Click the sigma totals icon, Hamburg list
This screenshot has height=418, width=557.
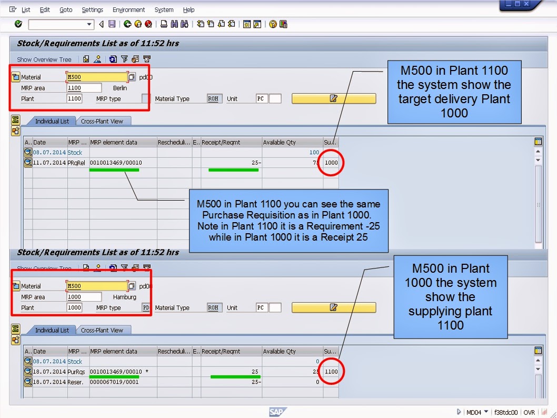coord(15,329)
